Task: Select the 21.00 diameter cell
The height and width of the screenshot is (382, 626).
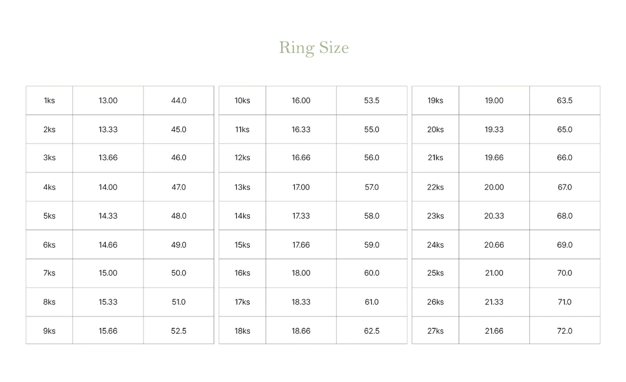Action: tap(494, 273)
